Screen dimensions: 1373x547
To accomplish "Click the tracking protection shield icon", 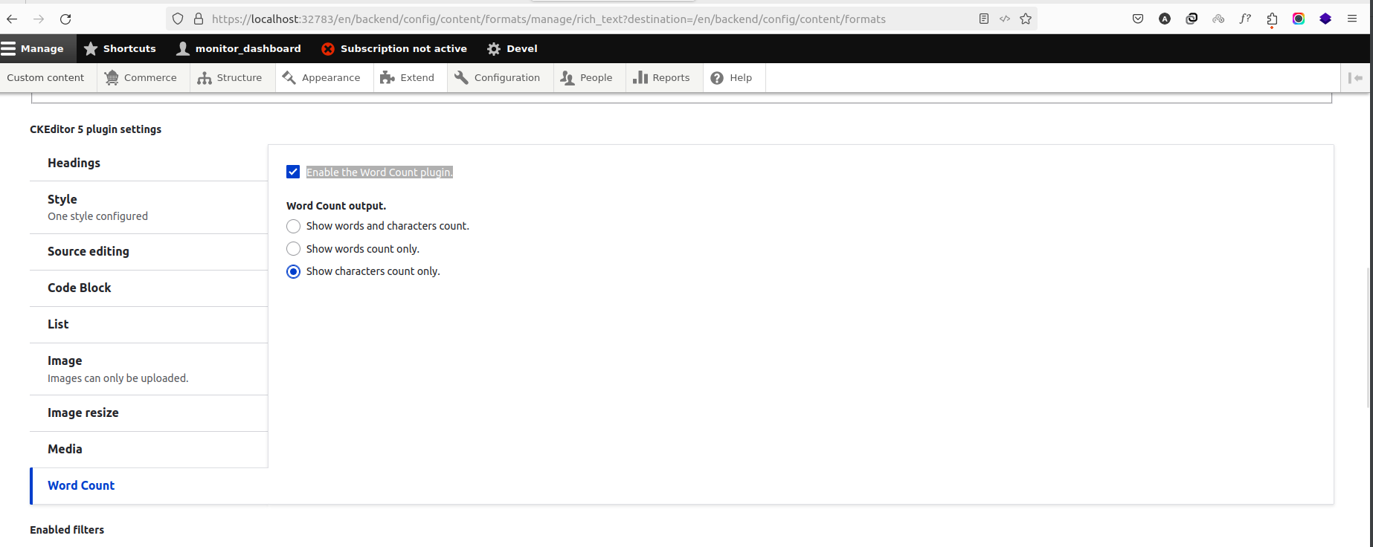I will [178, 19].
